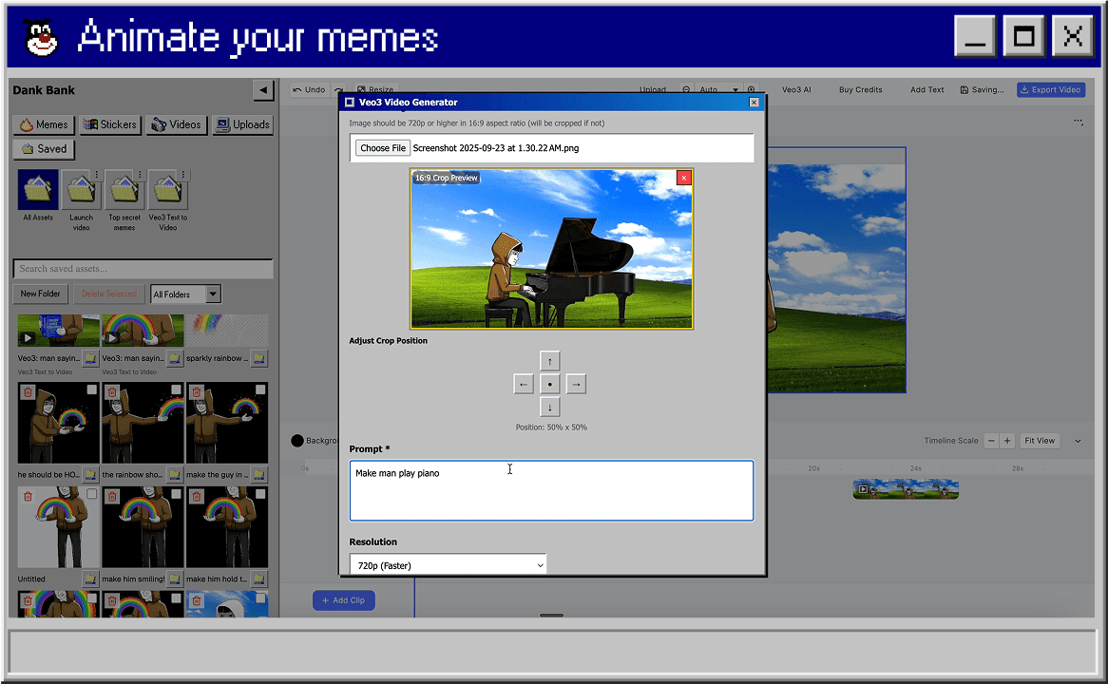Open the Resolution dropdown showing 720p (Faster)
The height and width of the screenshot is (684, 1108).
[x=448, y=564]
